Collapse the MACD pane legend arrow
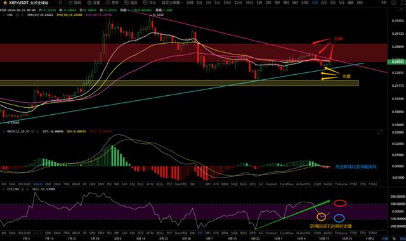This screenshot has height=241, width=406. pos(3,131)
